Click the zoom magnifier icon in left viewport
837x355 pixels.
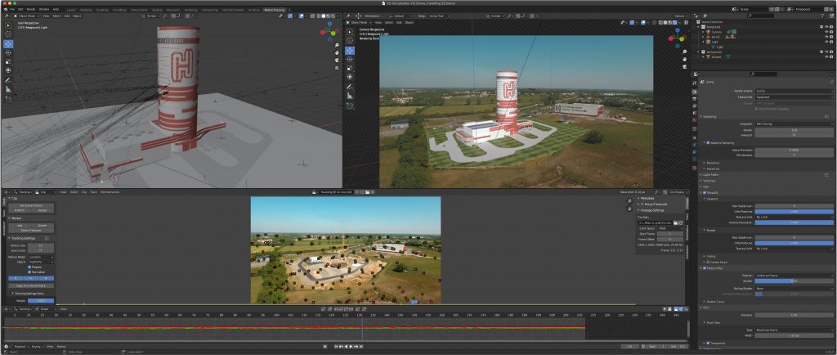click(338, 45)
